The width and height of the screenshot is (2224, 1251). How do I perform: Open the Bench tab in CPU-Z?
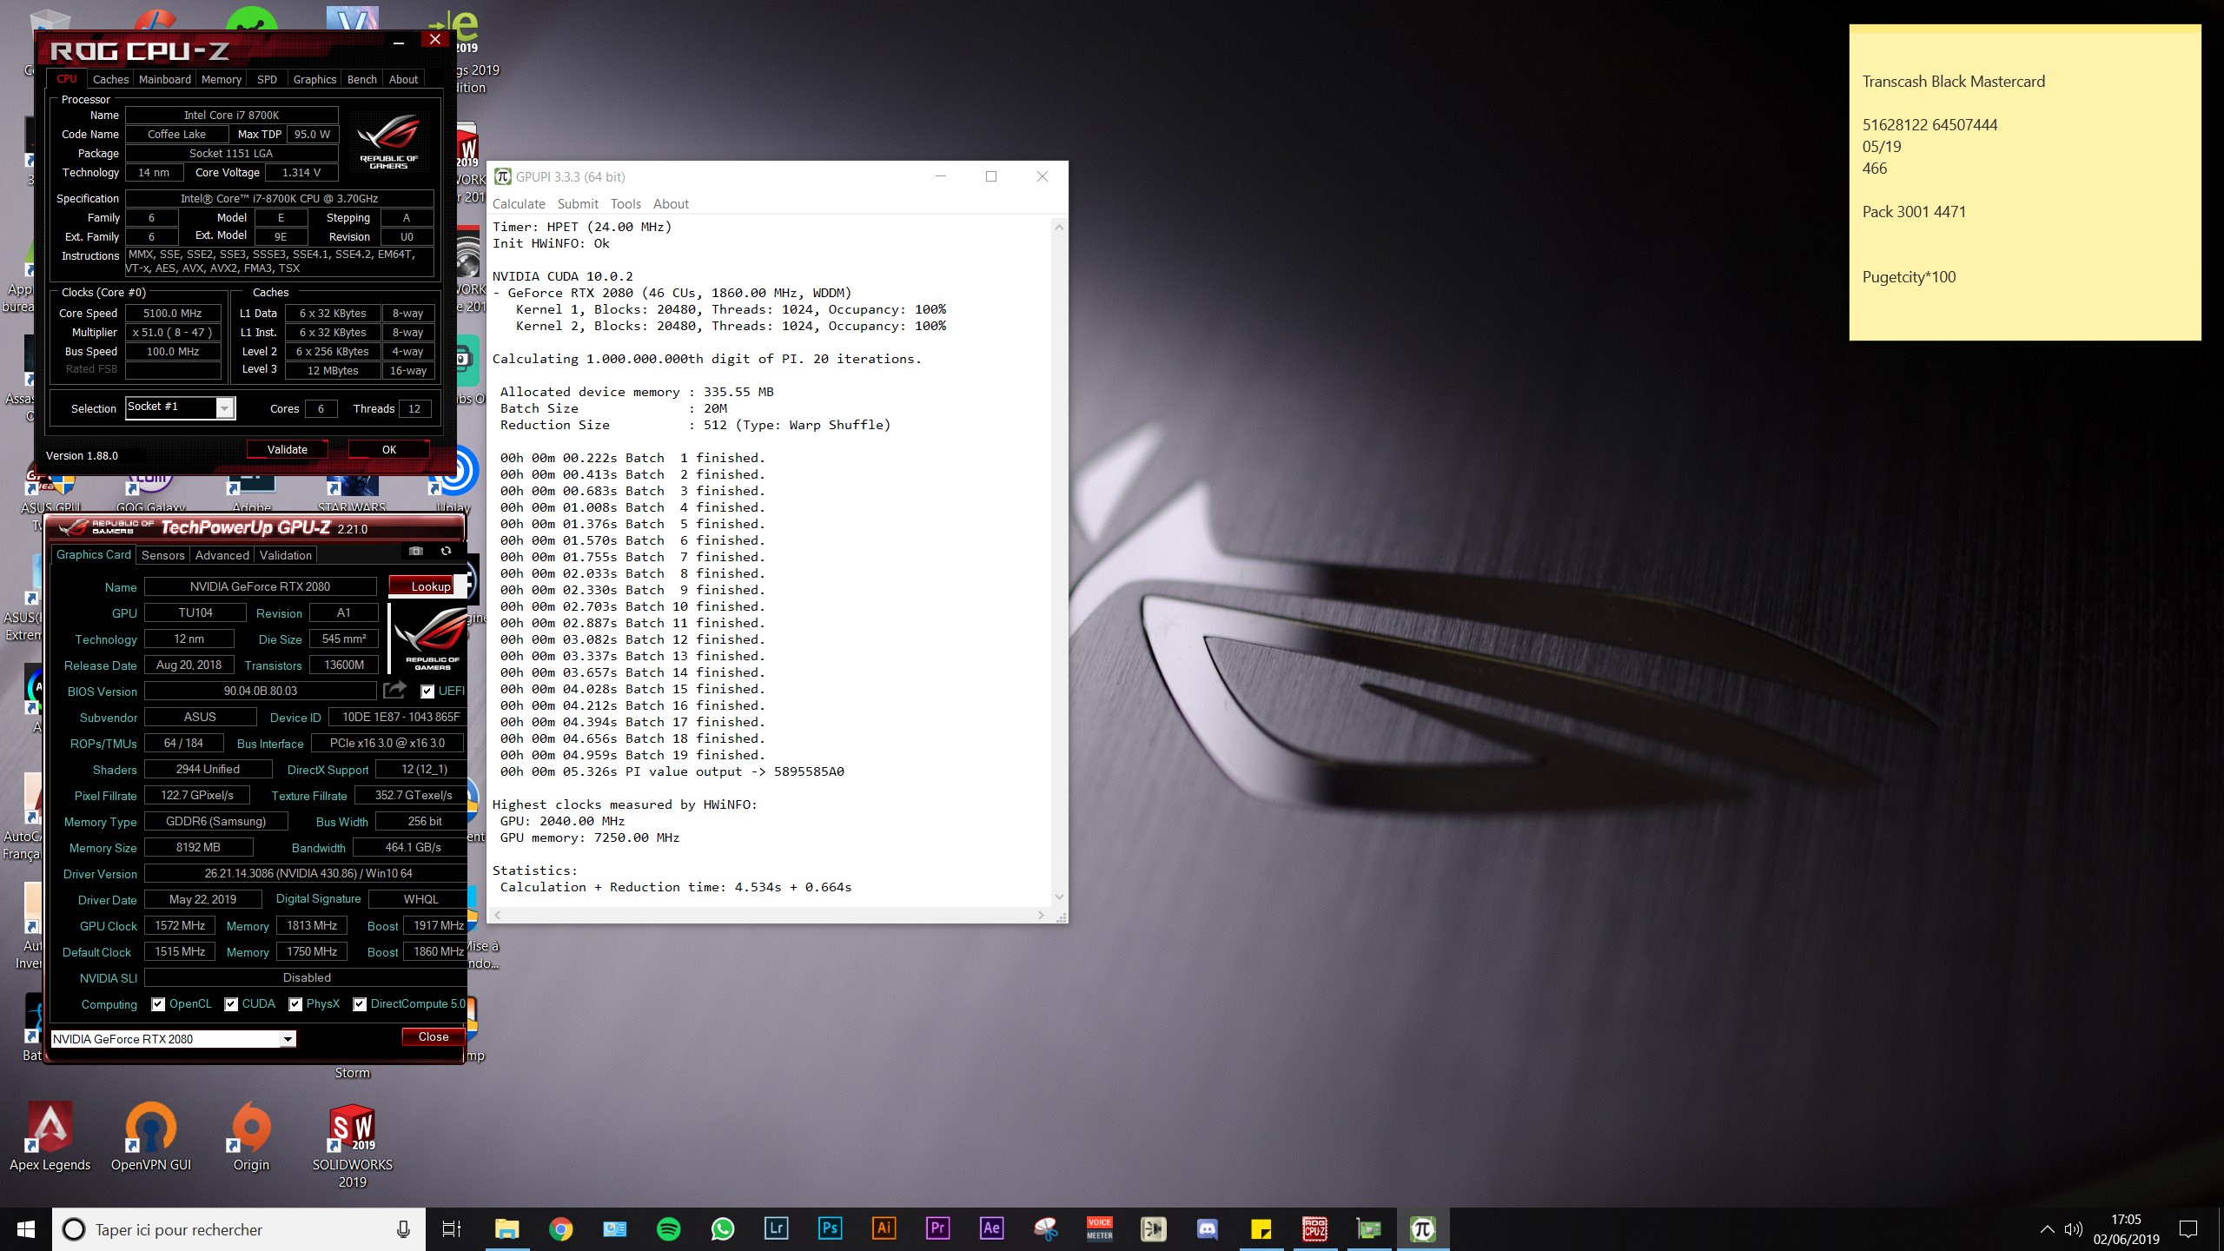[362, 79]
